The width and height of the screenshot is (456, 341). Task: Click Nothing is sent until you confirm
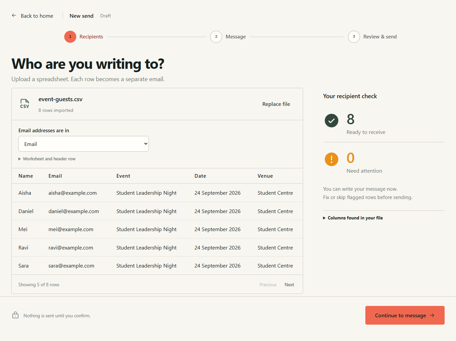[57, 316]
